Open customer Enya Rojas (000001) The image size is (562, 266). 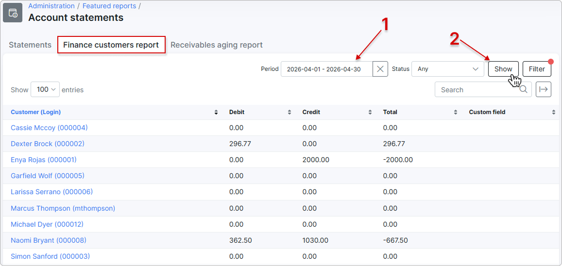pyautogui.click(x=44, y=160)
